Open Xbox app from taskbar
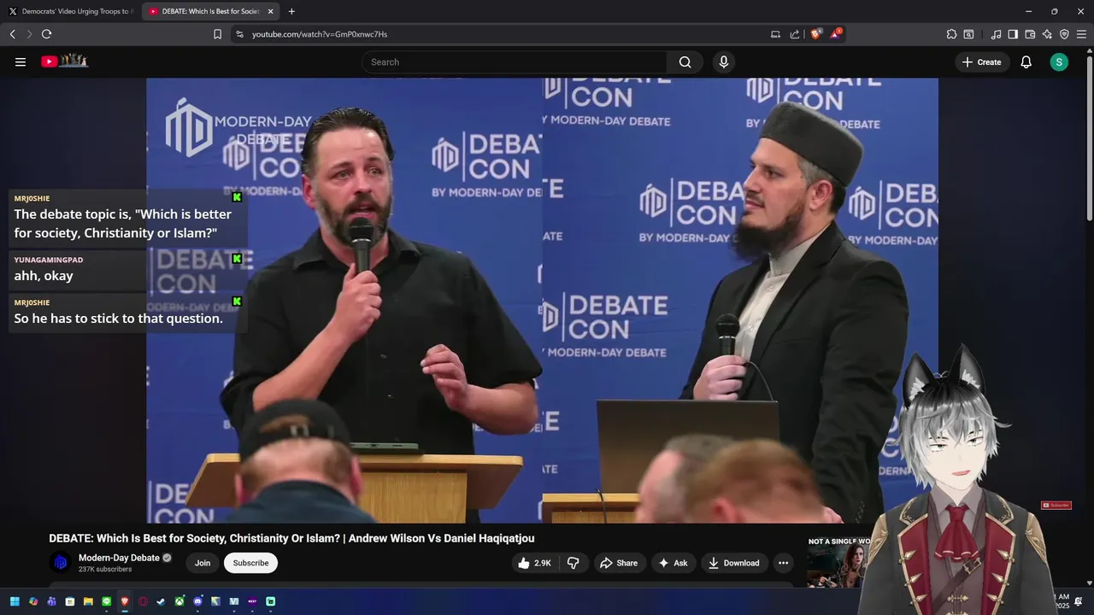The image size is (1094, 615). (x=179, y=601)
